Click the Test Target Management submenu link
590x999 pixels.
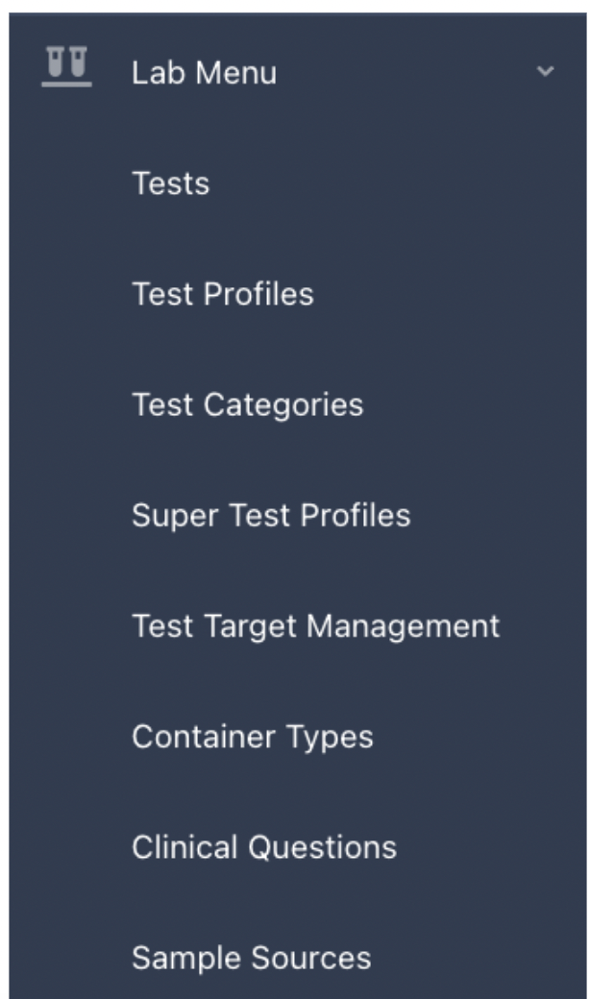coord(316,627)
